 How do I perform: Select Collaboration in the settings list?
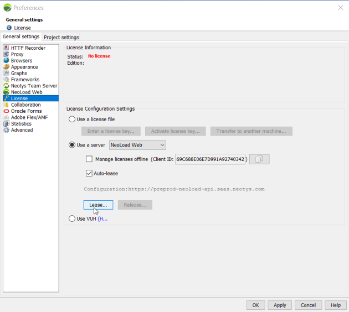coord(25,105)
